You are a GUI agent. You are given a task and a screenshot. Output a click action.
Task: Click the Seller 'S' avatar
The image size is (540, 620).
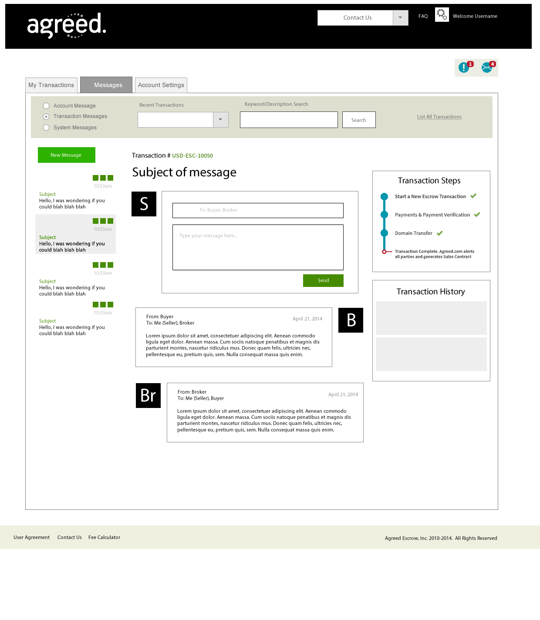coord(144,204)
